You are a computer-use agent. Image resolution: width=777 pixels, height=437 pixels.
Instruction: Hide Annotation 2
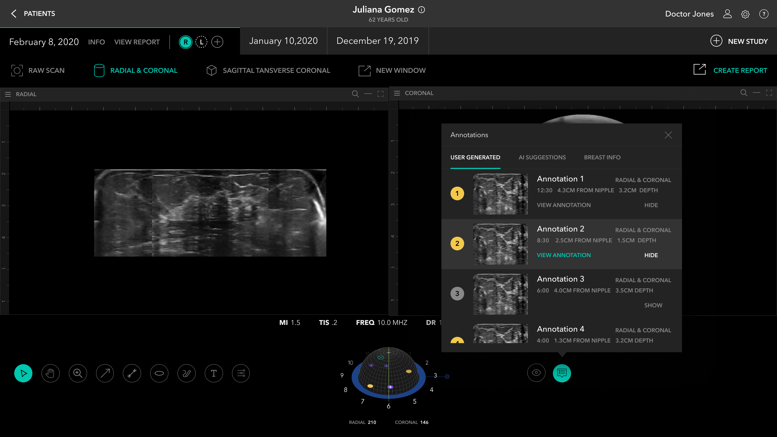pyautogui.click(x=651, y=255)
